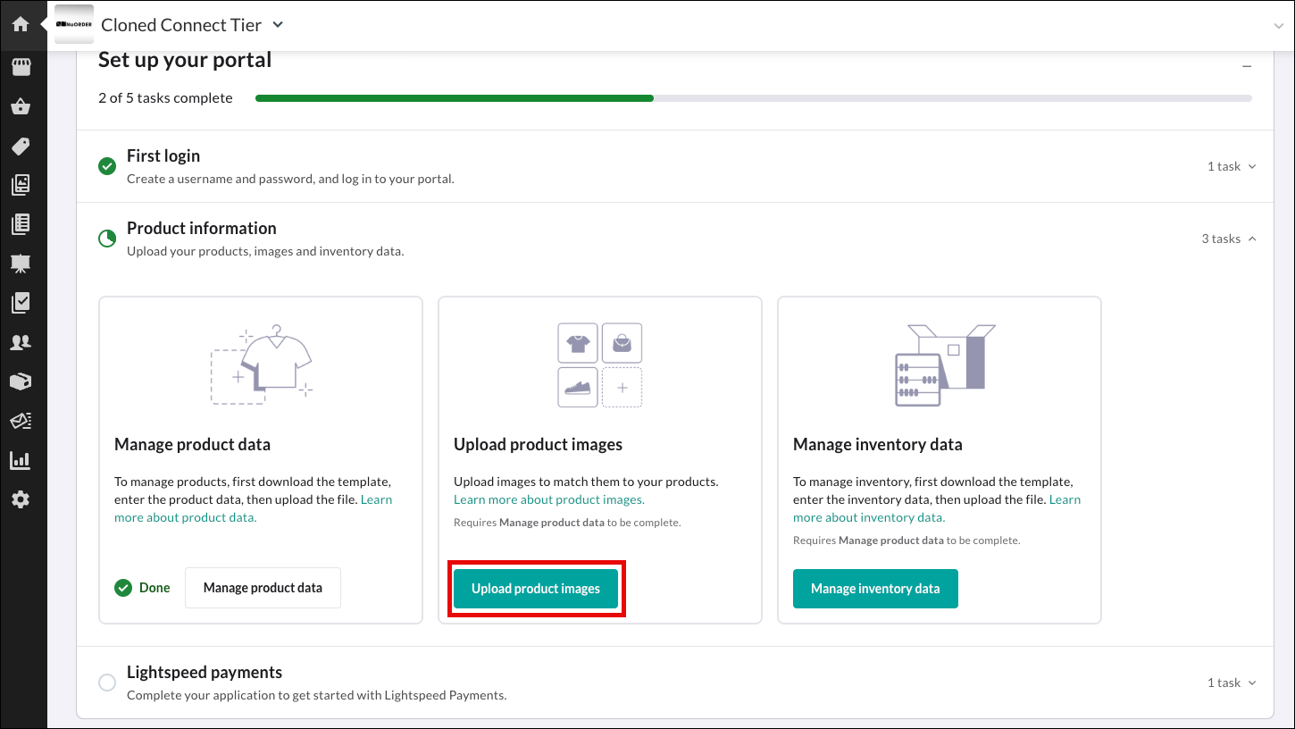Click the Manage inventory data button

(875, 589)
